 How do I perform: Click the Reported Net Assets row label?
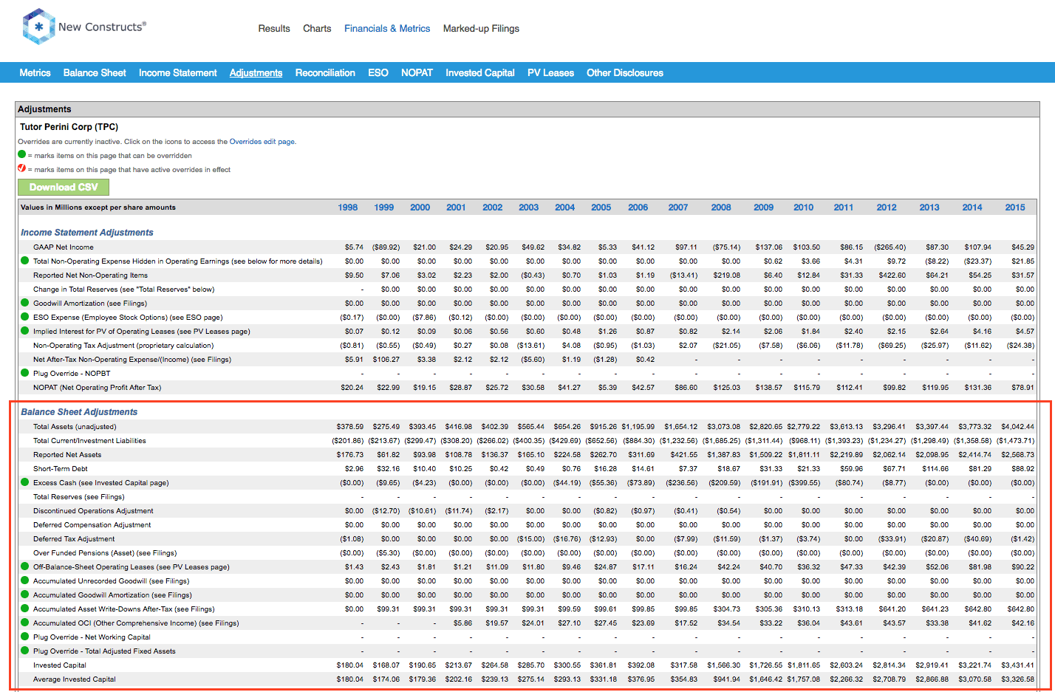(67, 455)
